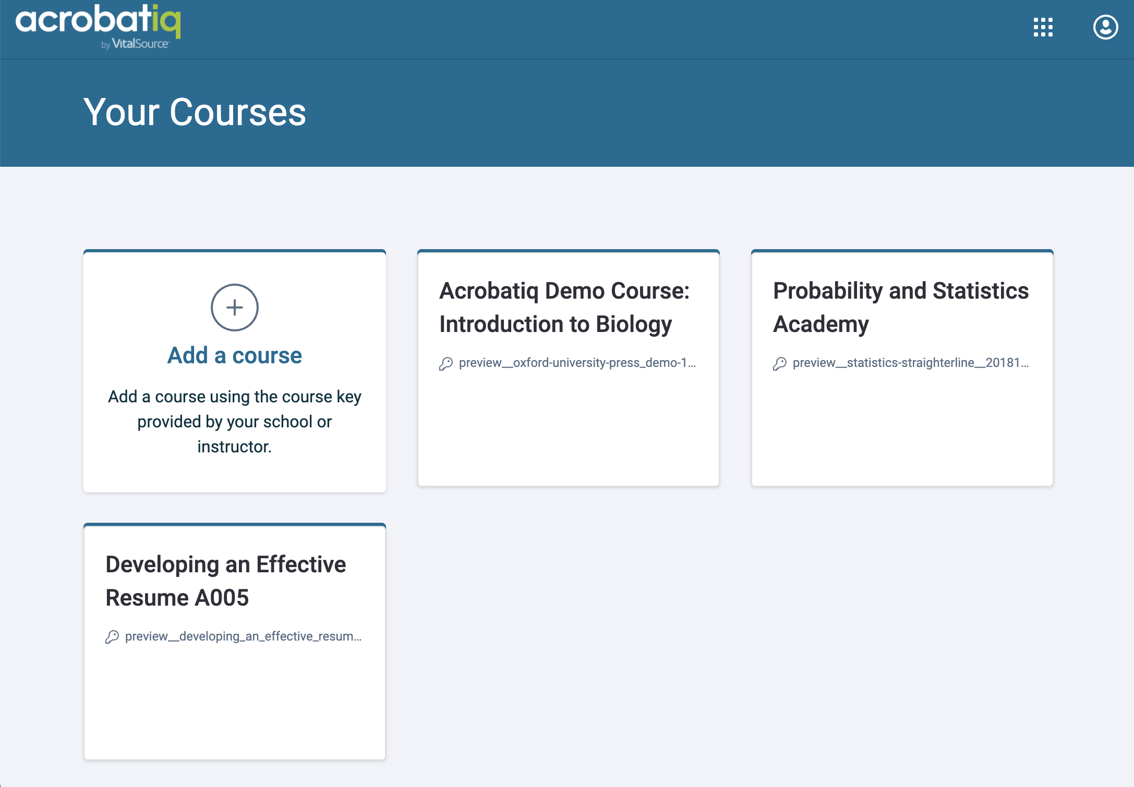Open the user profile account icon
Screen dimensions: 1134x787
tap(1105, 27)
